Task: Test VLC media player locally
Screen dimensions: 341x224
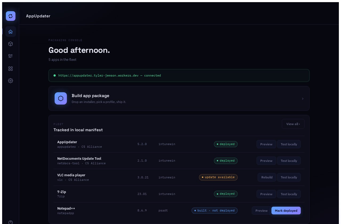Action: [289, 177]
